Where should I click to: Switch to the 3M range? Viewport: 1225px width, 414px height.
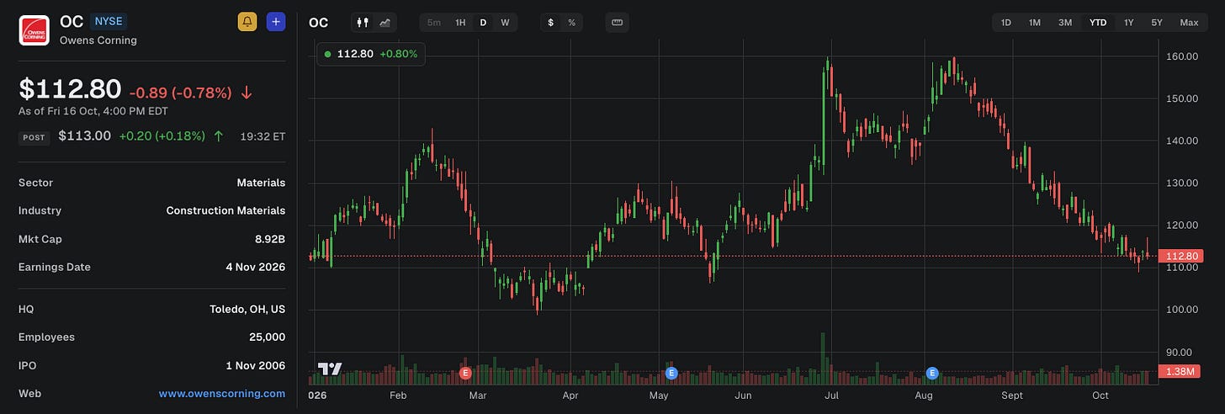(1065, 23)
